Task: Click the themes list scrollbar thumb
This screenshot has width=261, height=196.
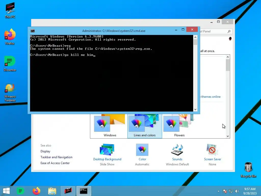Action: [228, 65]
